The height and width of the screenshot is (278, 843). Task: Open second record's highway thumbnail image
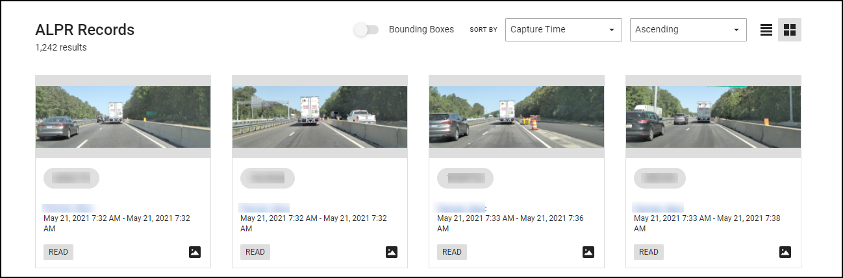[320, 117]
